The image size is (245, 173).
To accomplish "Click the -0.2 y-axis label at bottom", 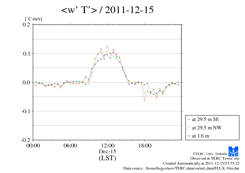I will click(x=26, y=140).
